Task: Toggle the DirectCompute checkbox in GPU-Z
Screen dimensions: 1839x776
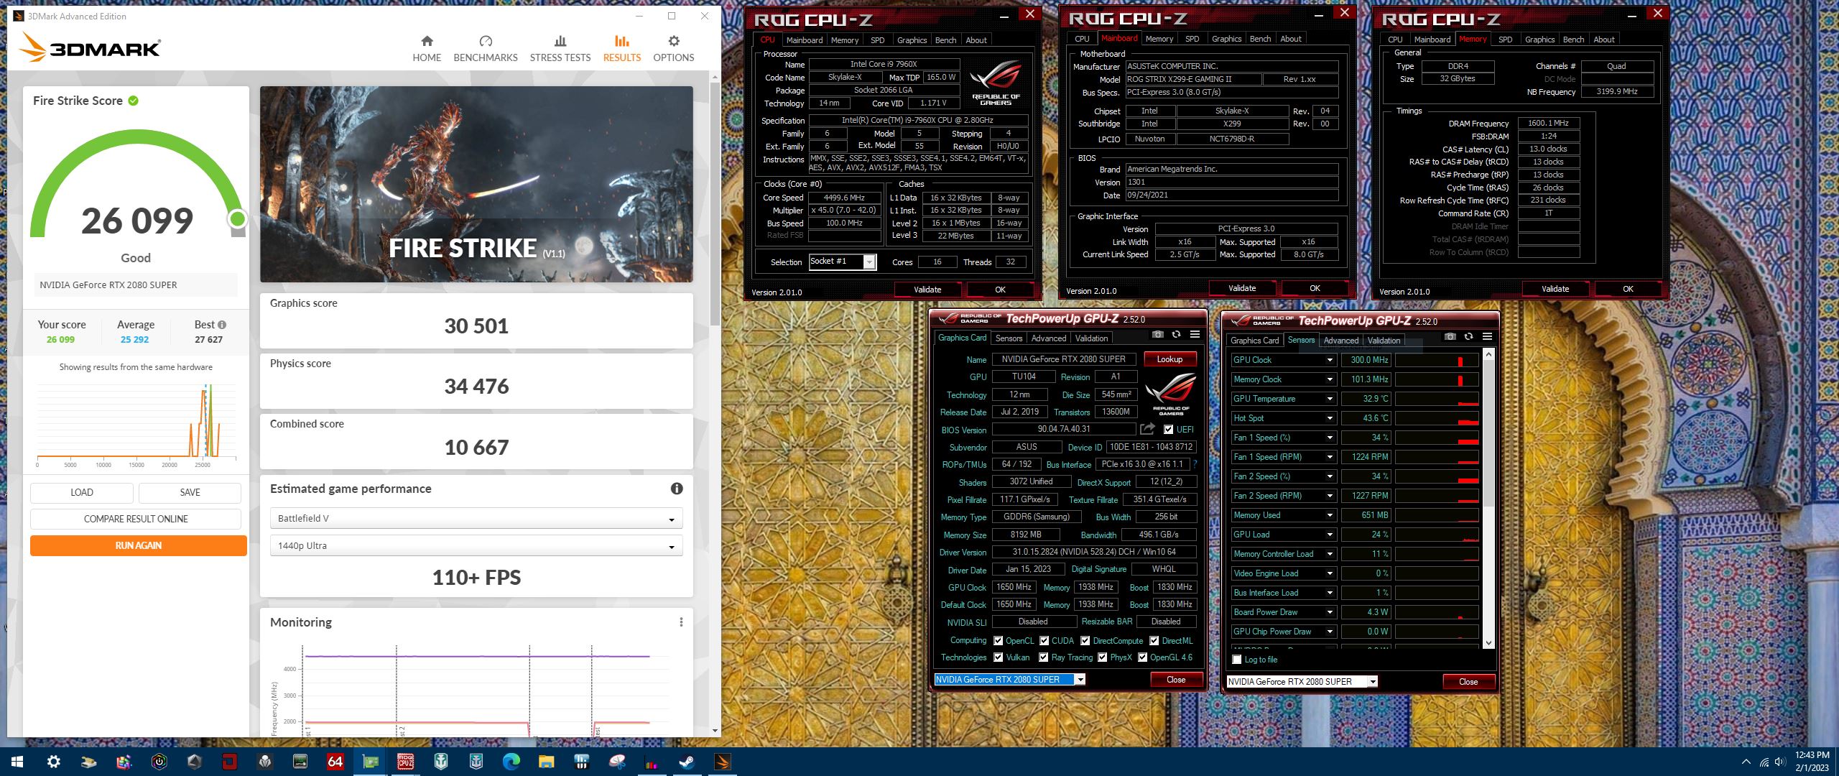Action: 1085,641
